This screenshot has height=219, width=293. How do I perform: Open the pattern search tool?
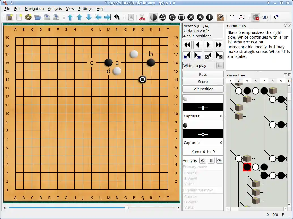[221, 17]
